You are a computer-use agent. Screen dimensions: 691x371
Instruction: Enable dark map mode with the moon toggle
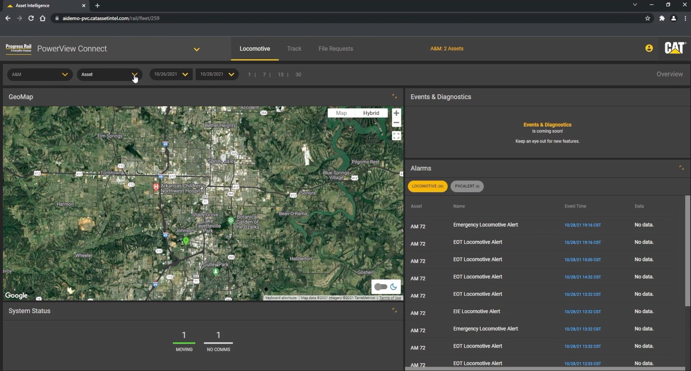tap(394, 287)
